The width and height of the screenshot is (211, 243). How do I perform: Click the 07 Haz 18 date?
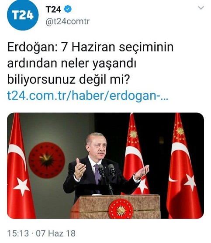point(56,233)
